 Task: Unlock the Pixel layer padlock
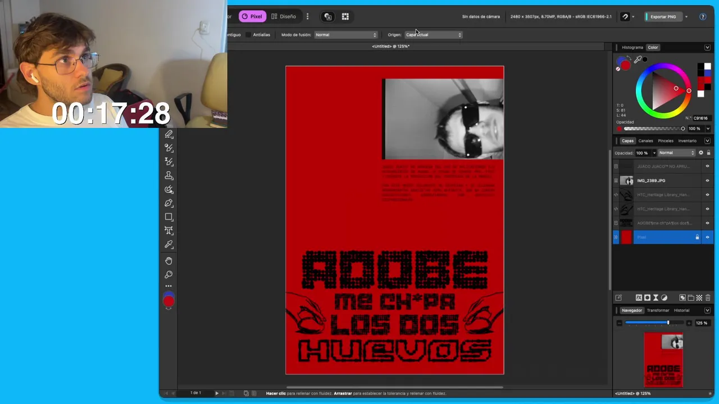click(698, 237)
